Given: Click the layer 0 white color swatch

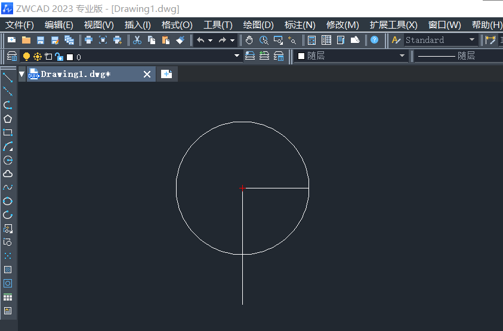Looking at the screenshot, I should coord(70,57).
